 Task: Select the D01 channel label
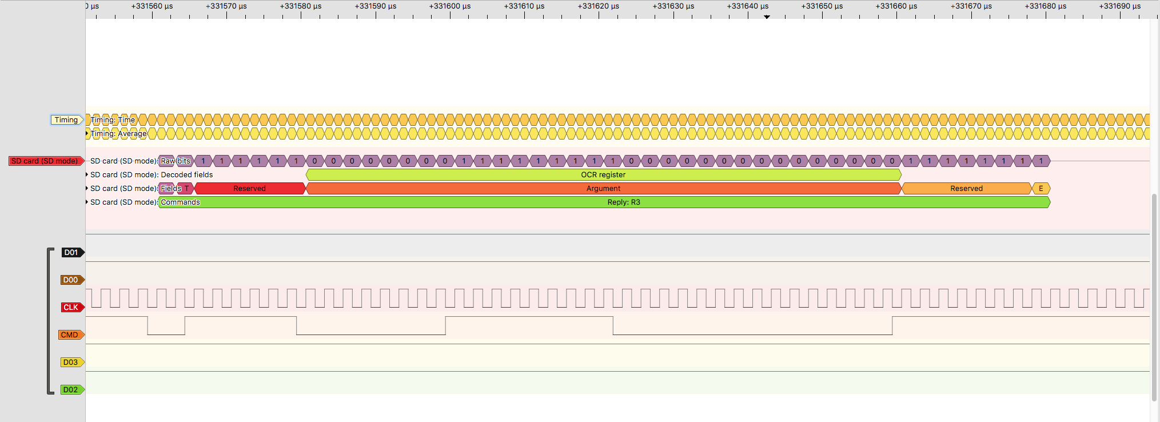click(73, 252)
